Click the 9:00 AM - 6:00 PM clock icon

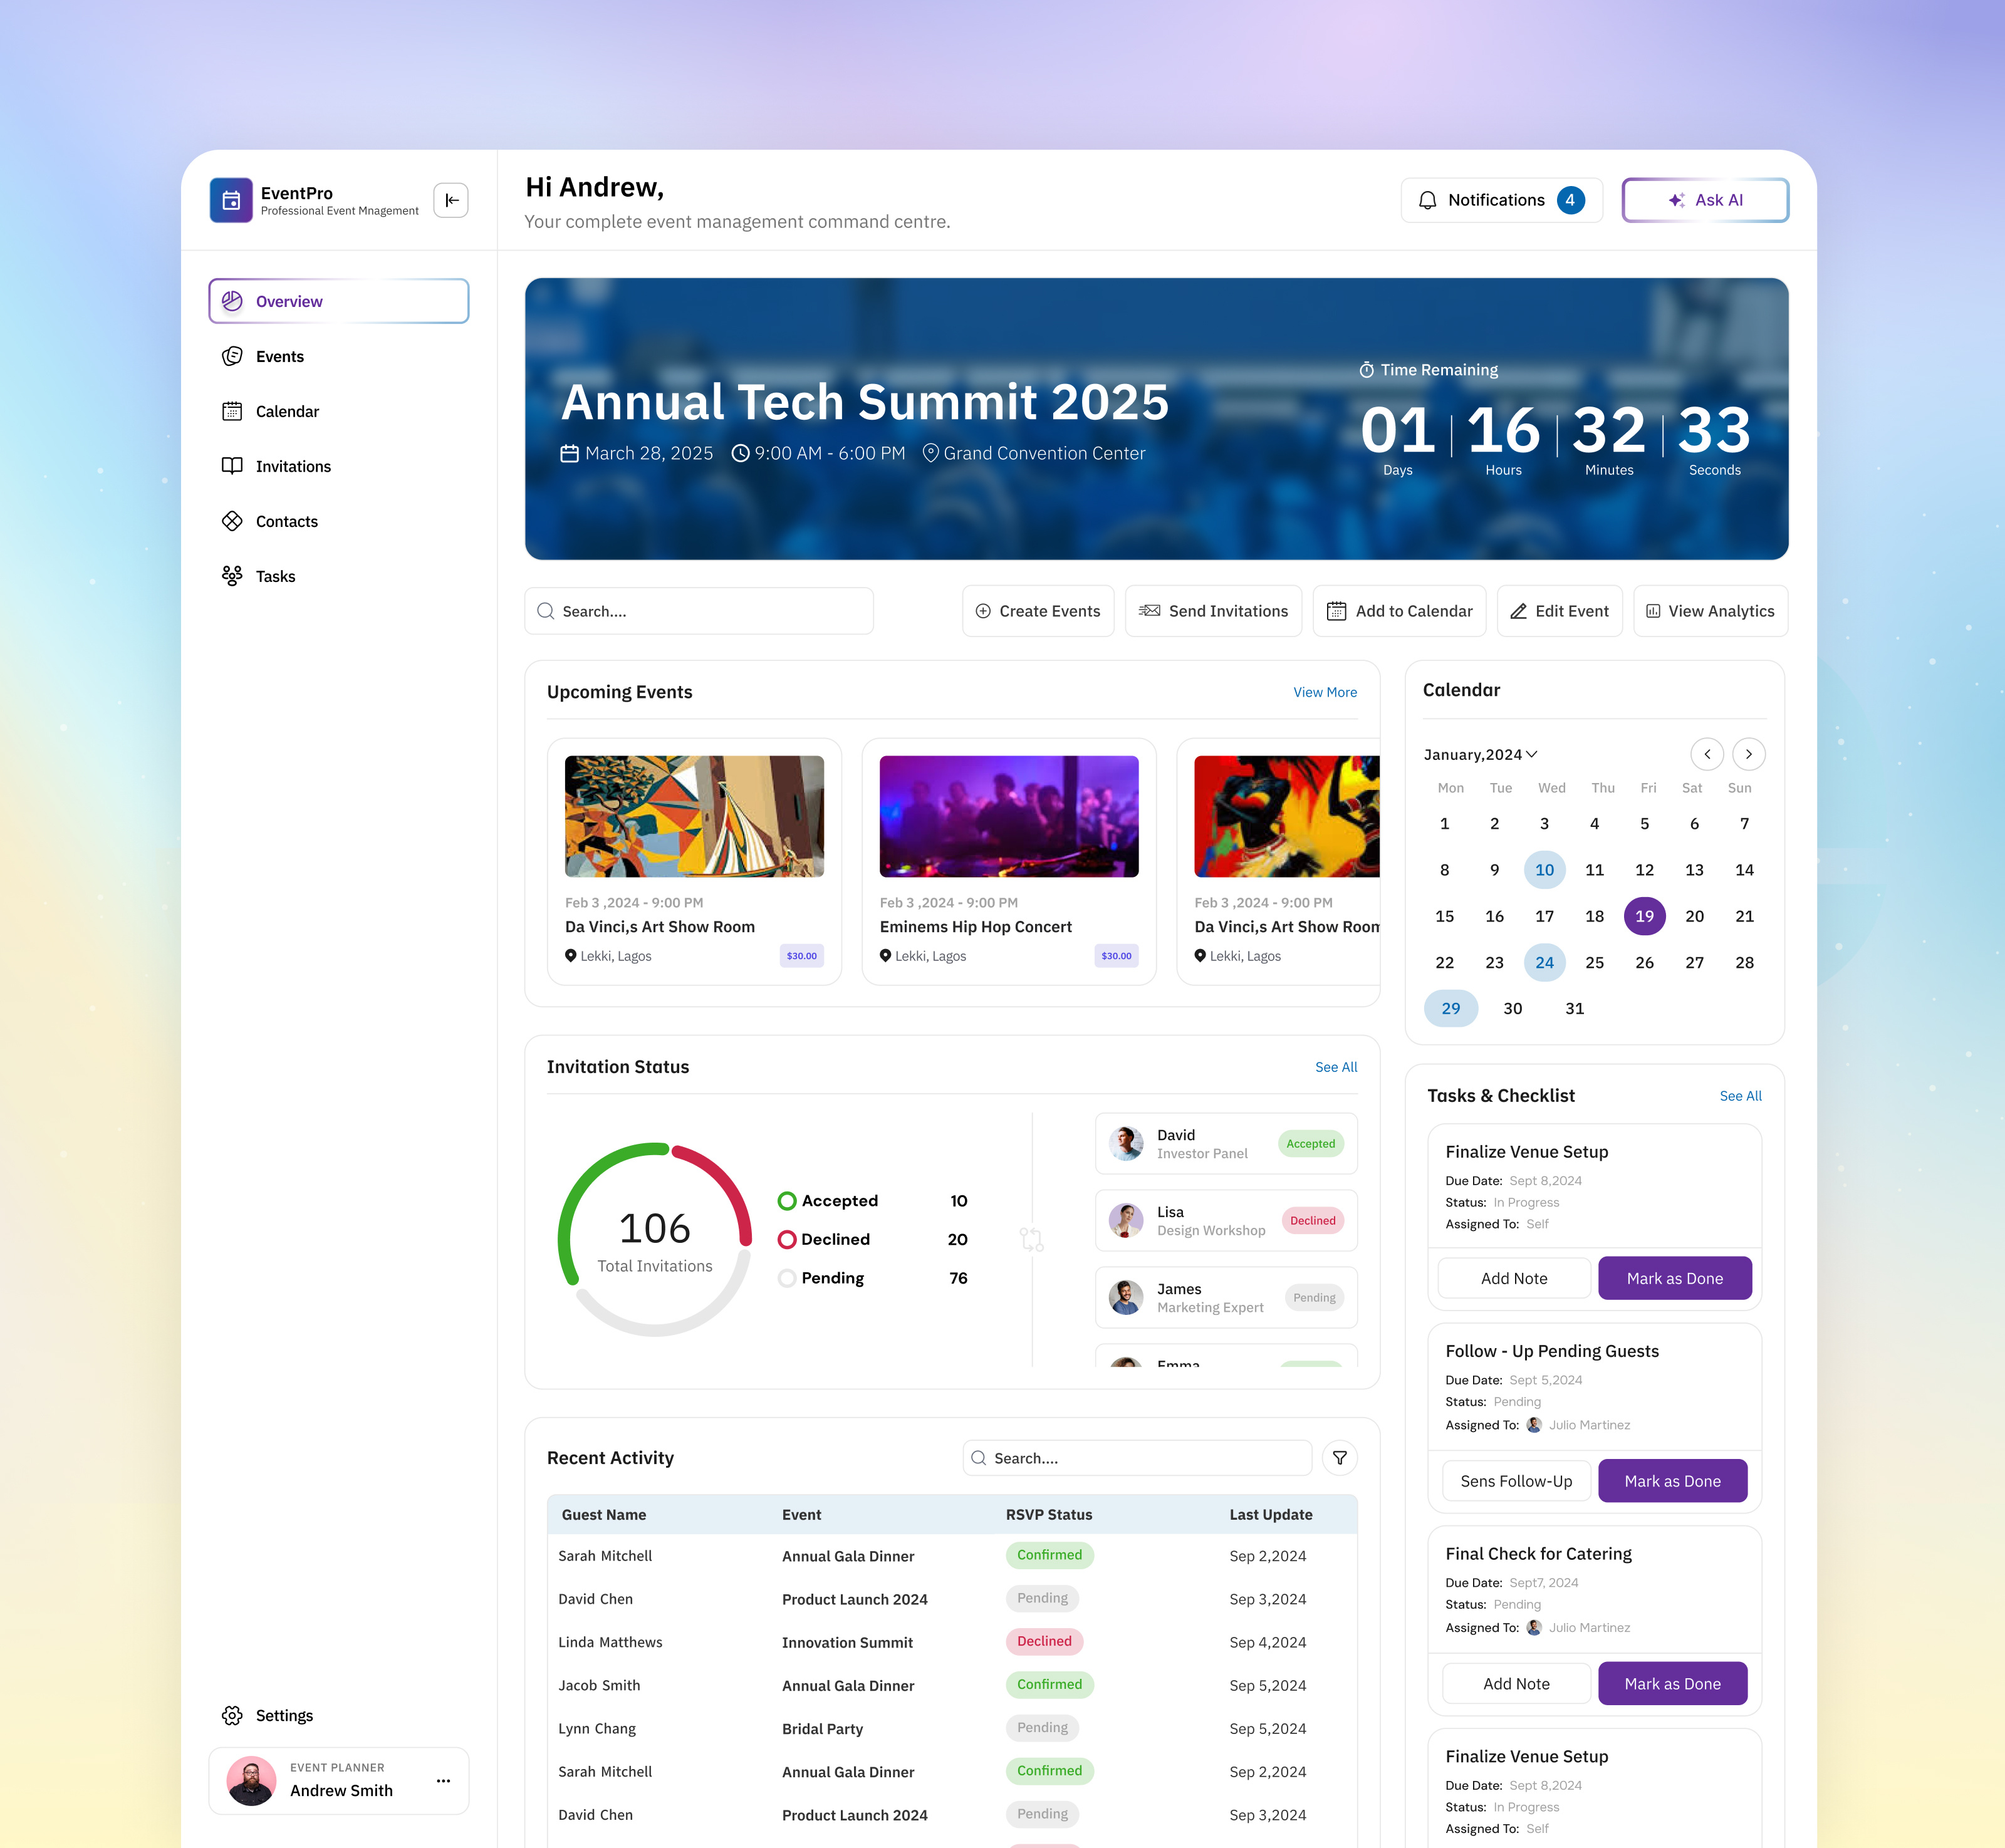tap(741, 453)
